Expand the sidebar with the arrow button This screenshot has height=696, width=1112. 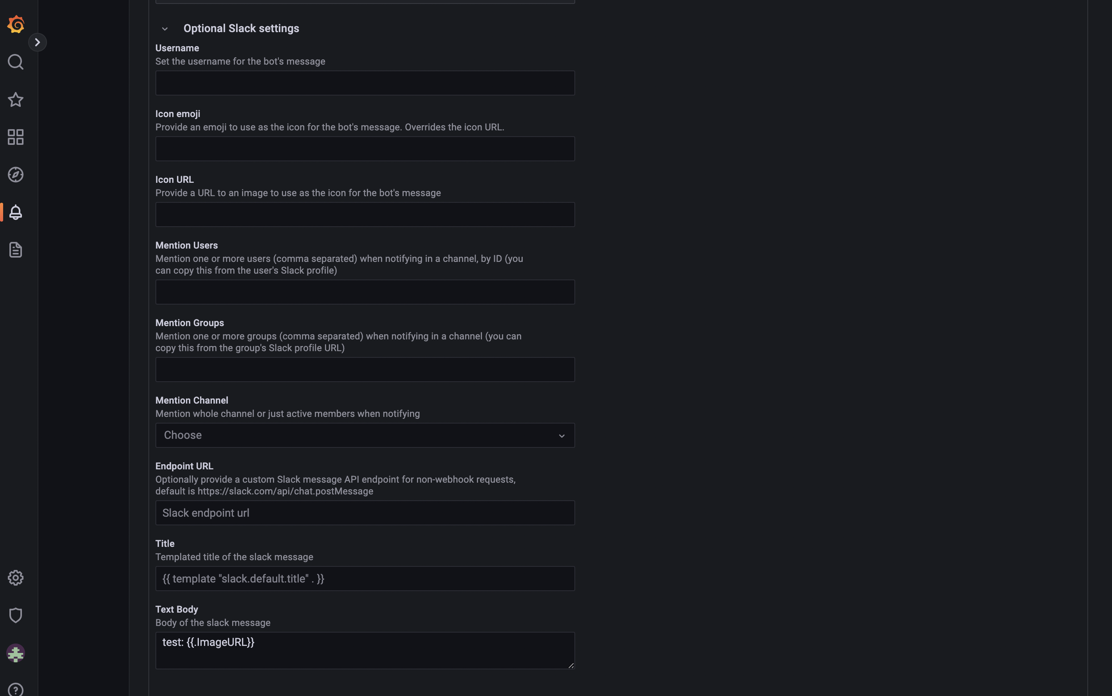pos(38,42)
